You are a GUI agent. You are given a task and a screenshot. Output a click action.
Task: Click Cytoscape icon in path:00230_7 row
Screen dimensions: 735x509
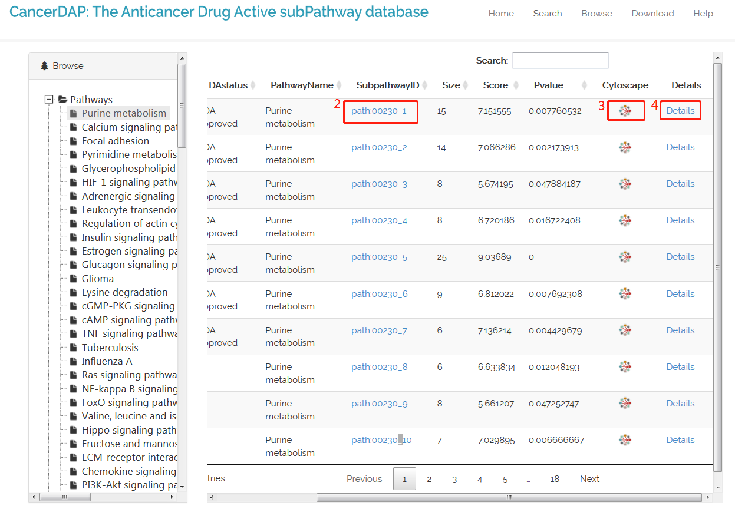(625, 330)
